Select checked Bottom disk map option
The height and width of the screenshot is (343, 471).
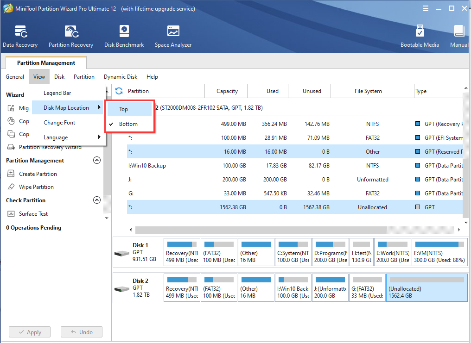click(128, 124)
